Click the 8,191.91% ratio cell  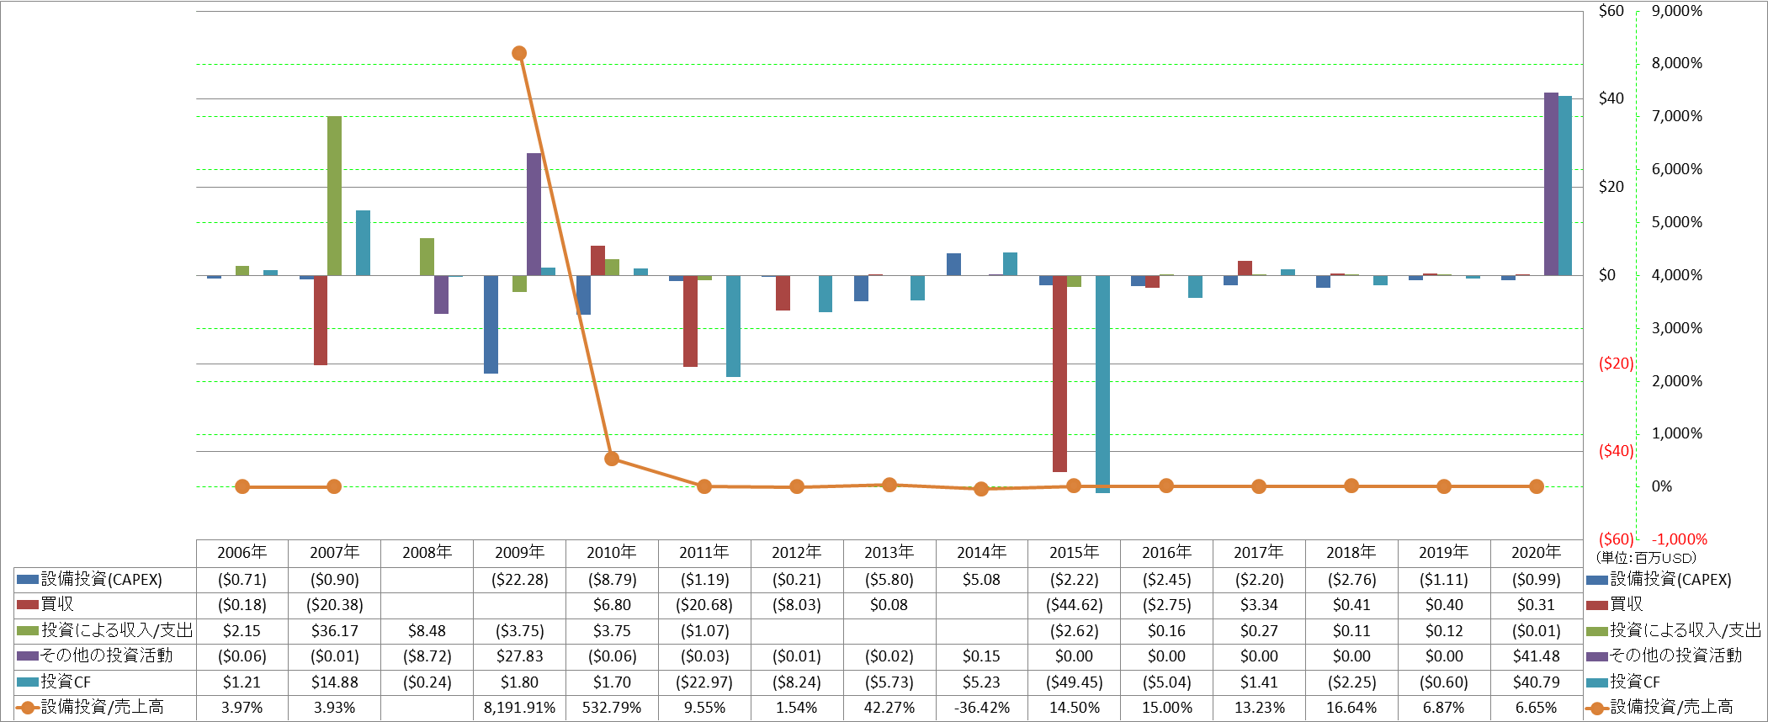[x=519, y=708]
